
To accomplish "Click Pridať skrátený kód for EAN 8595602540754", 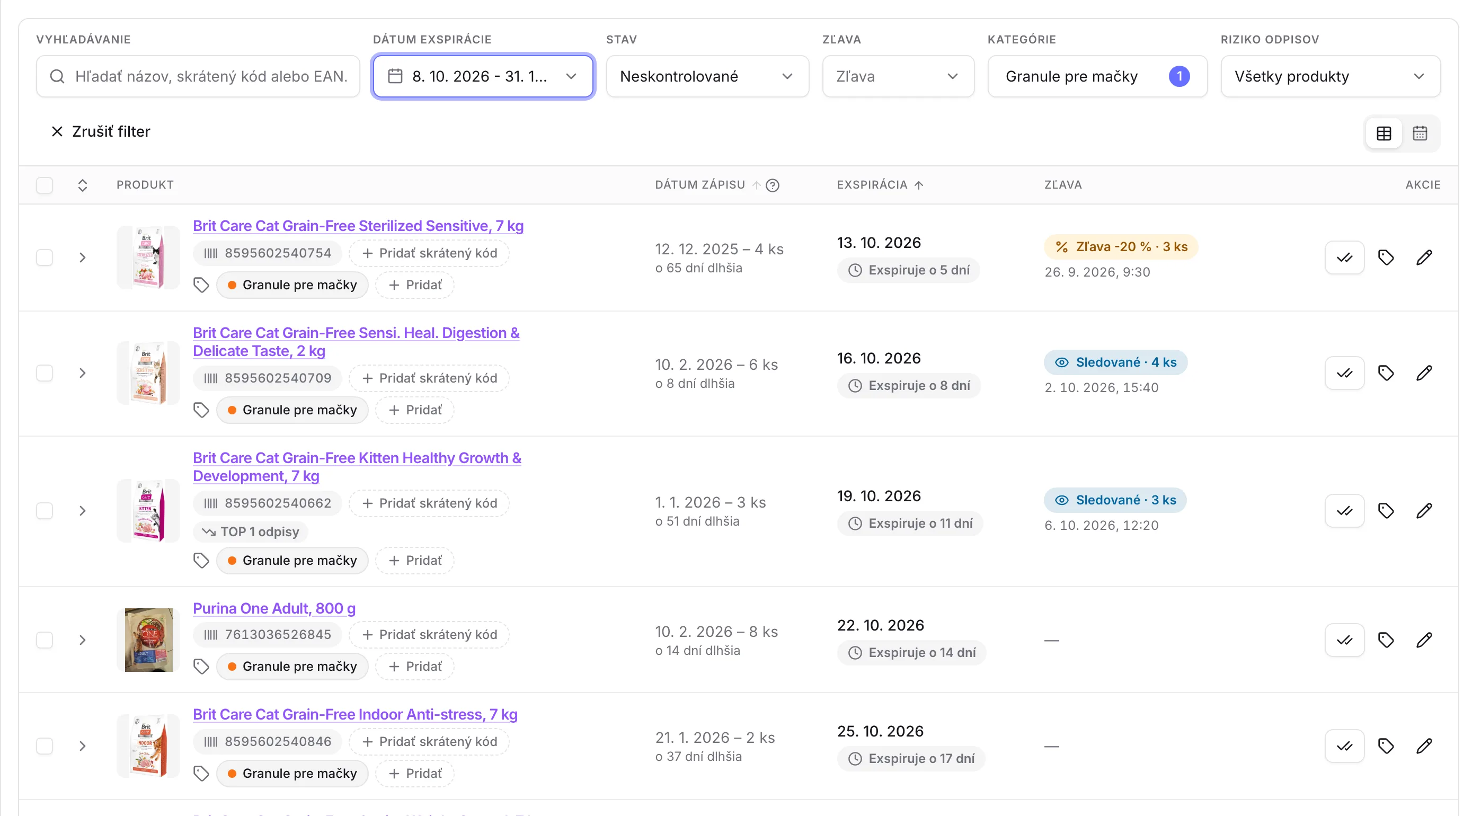I will 429,253.
